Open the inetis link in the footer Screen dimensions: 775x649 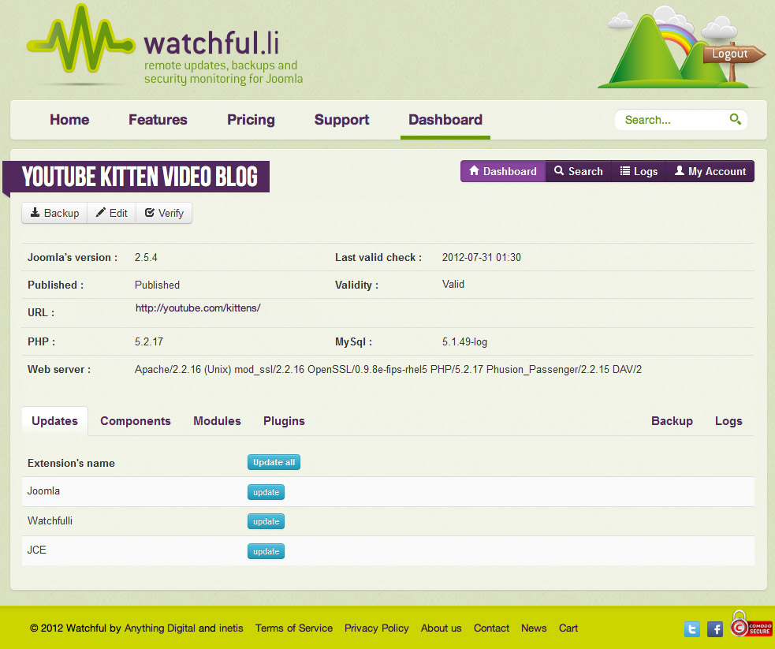click(x=231, y=628)
